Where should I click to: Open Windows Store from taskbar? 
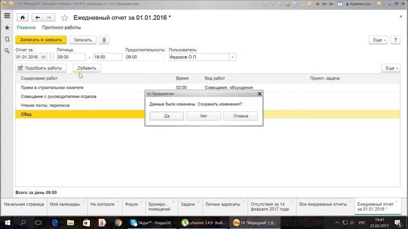coord(87,223)
